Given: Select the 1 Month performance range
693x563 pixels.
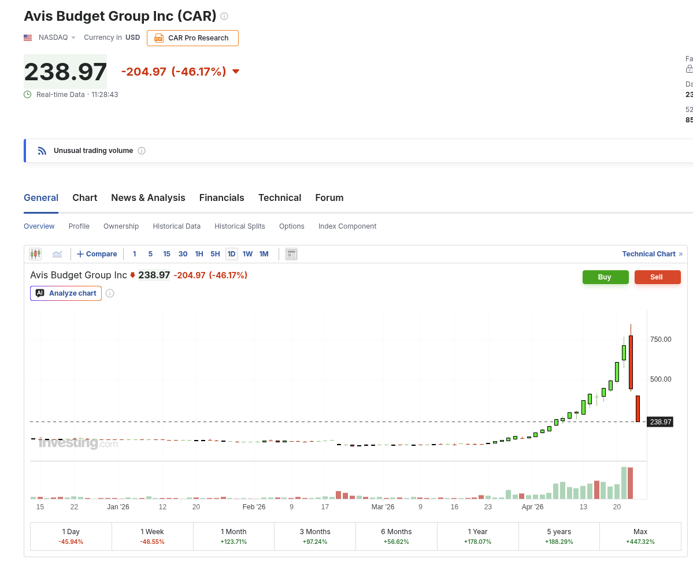Looking at the screenshot, I should coord(234,536).
